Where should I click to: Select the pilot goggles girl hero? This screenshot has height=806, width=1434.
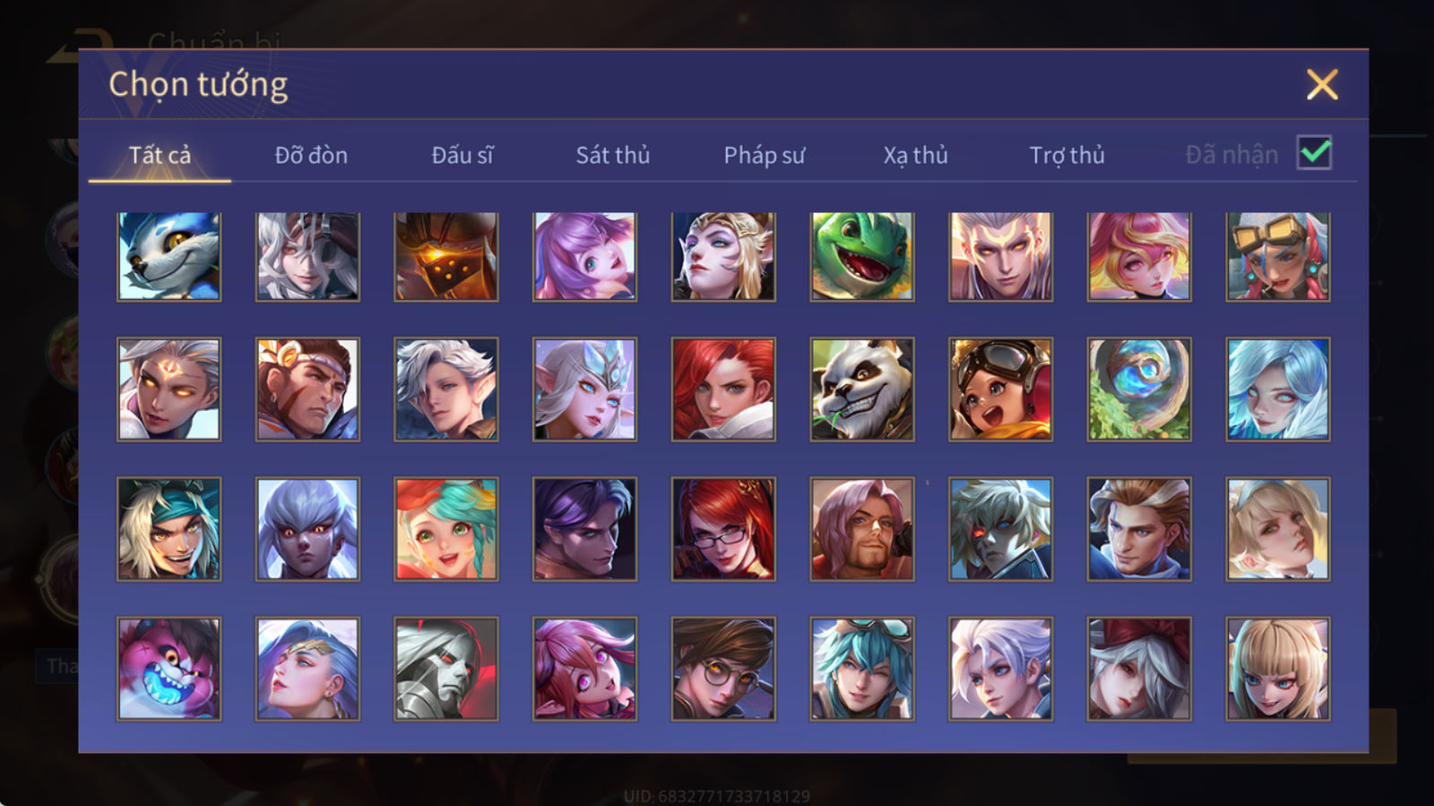click(1000, 389)
